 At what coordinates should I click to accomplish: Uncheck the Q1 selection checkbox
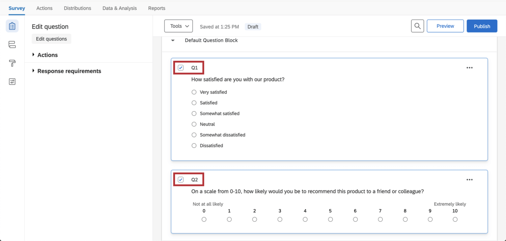(x=181, y=67)
